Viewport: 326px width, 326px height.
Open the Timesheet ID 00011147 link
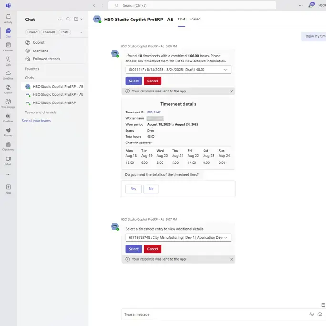coord(153,112)
